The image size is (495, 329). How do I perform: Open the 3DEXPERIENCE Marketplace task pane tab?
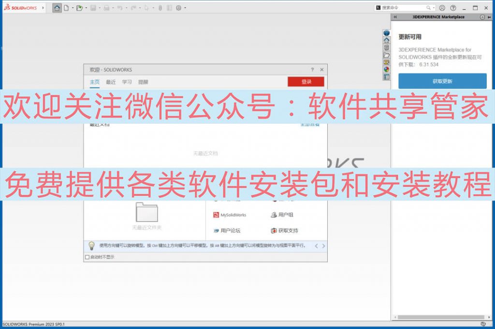(386, 33)
